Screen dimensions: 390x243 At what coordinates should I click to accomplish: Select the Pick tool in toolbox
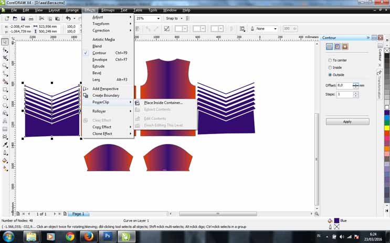(5, 42)
